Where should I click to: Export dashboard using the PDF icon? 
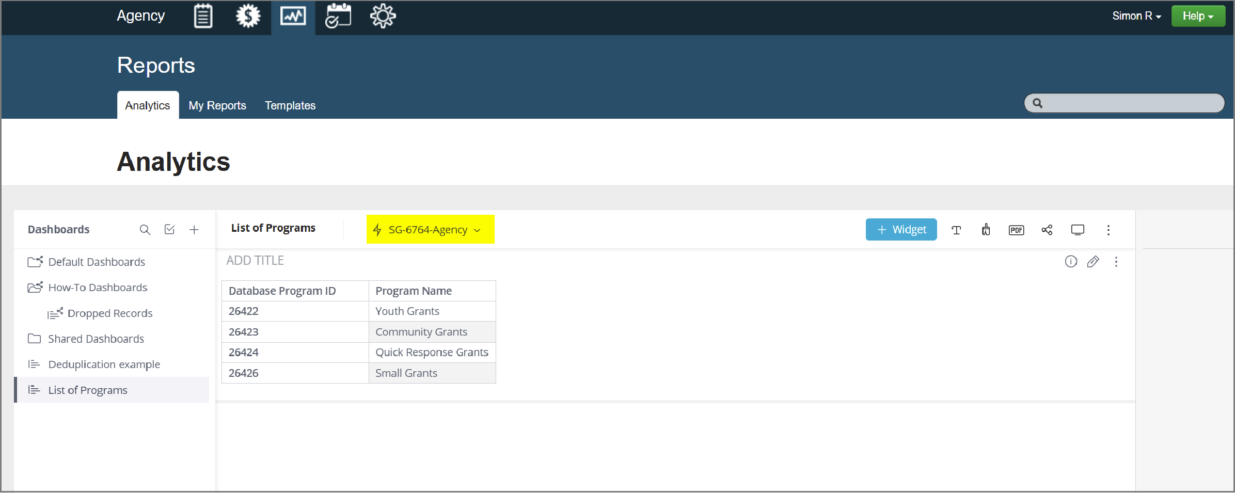point(1016,230)
